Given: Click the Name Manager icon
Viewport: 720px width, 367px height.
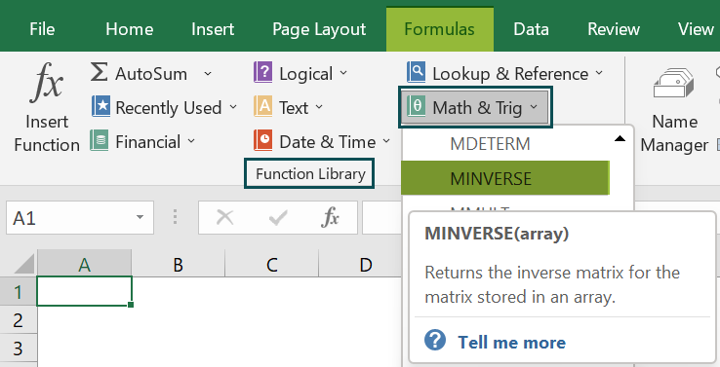Looking at the screenshot, I should click(674, 83).
